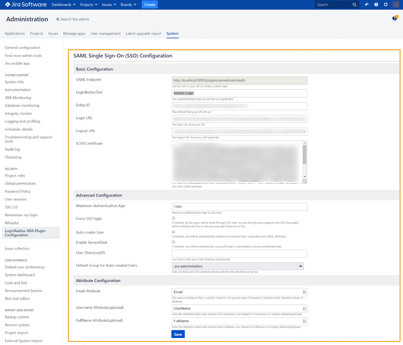This screenshot has height=345, width=403.
Task: Switch to the Projects admin tab
Action: [37, 33]
